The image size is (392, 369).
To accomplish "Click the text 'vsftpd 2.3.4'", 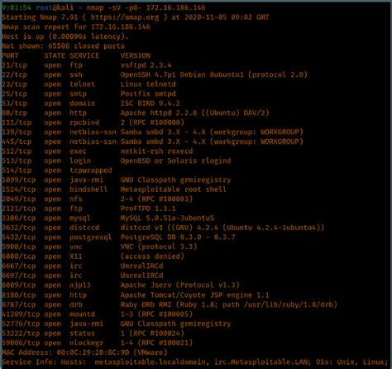I will click(146, 65).
